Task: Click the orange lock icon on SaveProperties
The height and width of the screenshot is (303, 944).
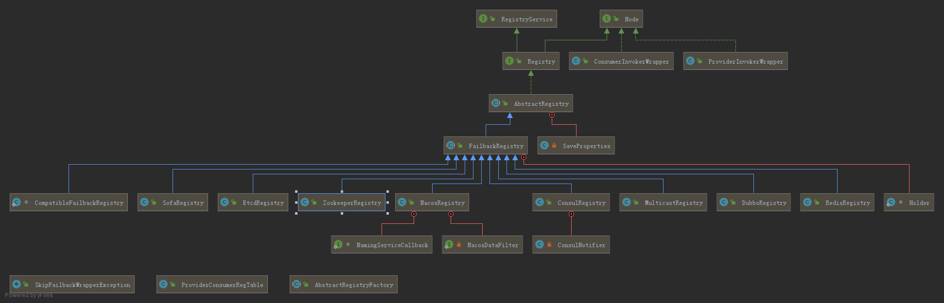Action: pyautogui.click(x=554, y=146)
